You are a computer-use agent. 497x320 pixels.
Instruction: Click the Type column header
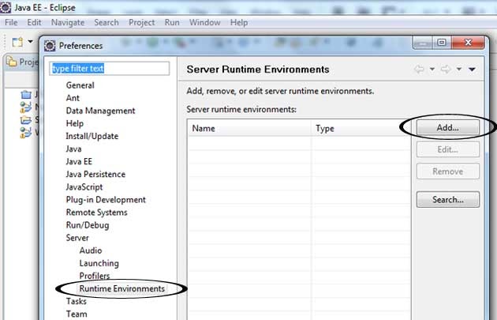click(361, 128)
